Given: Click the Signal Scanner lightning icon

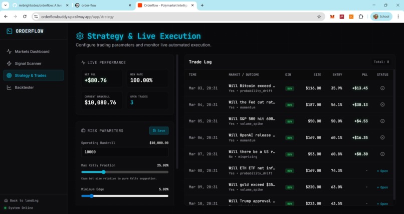Looking at the screenshot, I should [x=9, y=63].
